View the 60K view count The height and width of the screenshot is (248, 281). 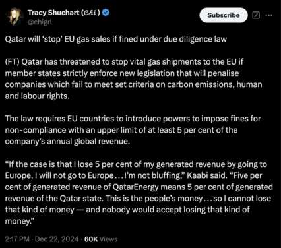pos(91,239)
